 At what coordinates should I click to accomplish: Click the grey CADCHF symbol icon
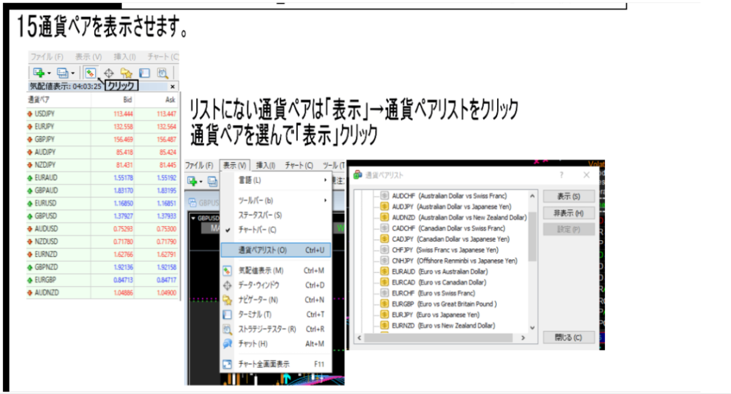(x=384, y=229)
